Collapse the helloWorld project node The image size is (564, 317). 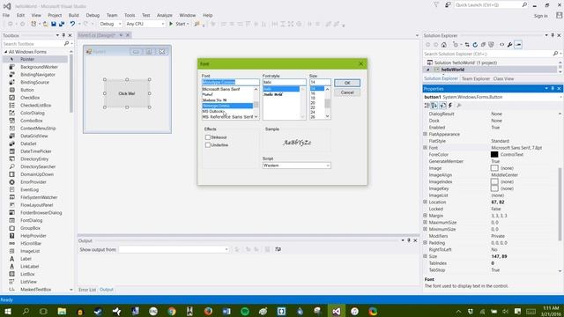428,70
